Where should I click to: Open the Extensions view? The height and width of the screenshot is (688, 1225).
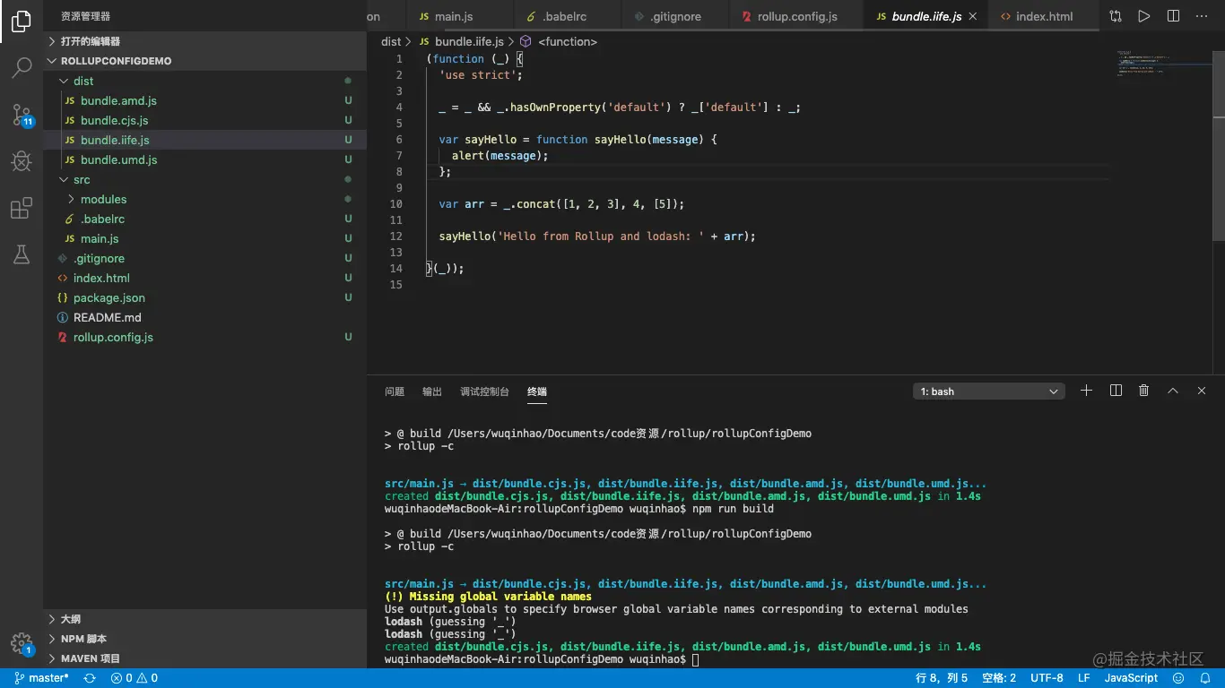tap(22, 209)
